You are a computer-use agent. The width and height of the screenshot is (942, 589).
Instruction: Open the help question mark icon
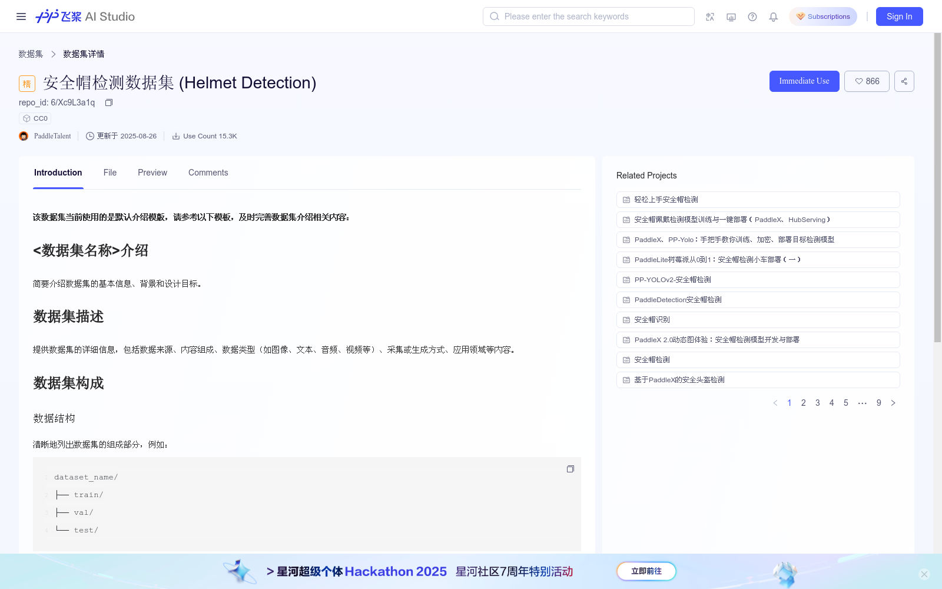pos(752,16)
